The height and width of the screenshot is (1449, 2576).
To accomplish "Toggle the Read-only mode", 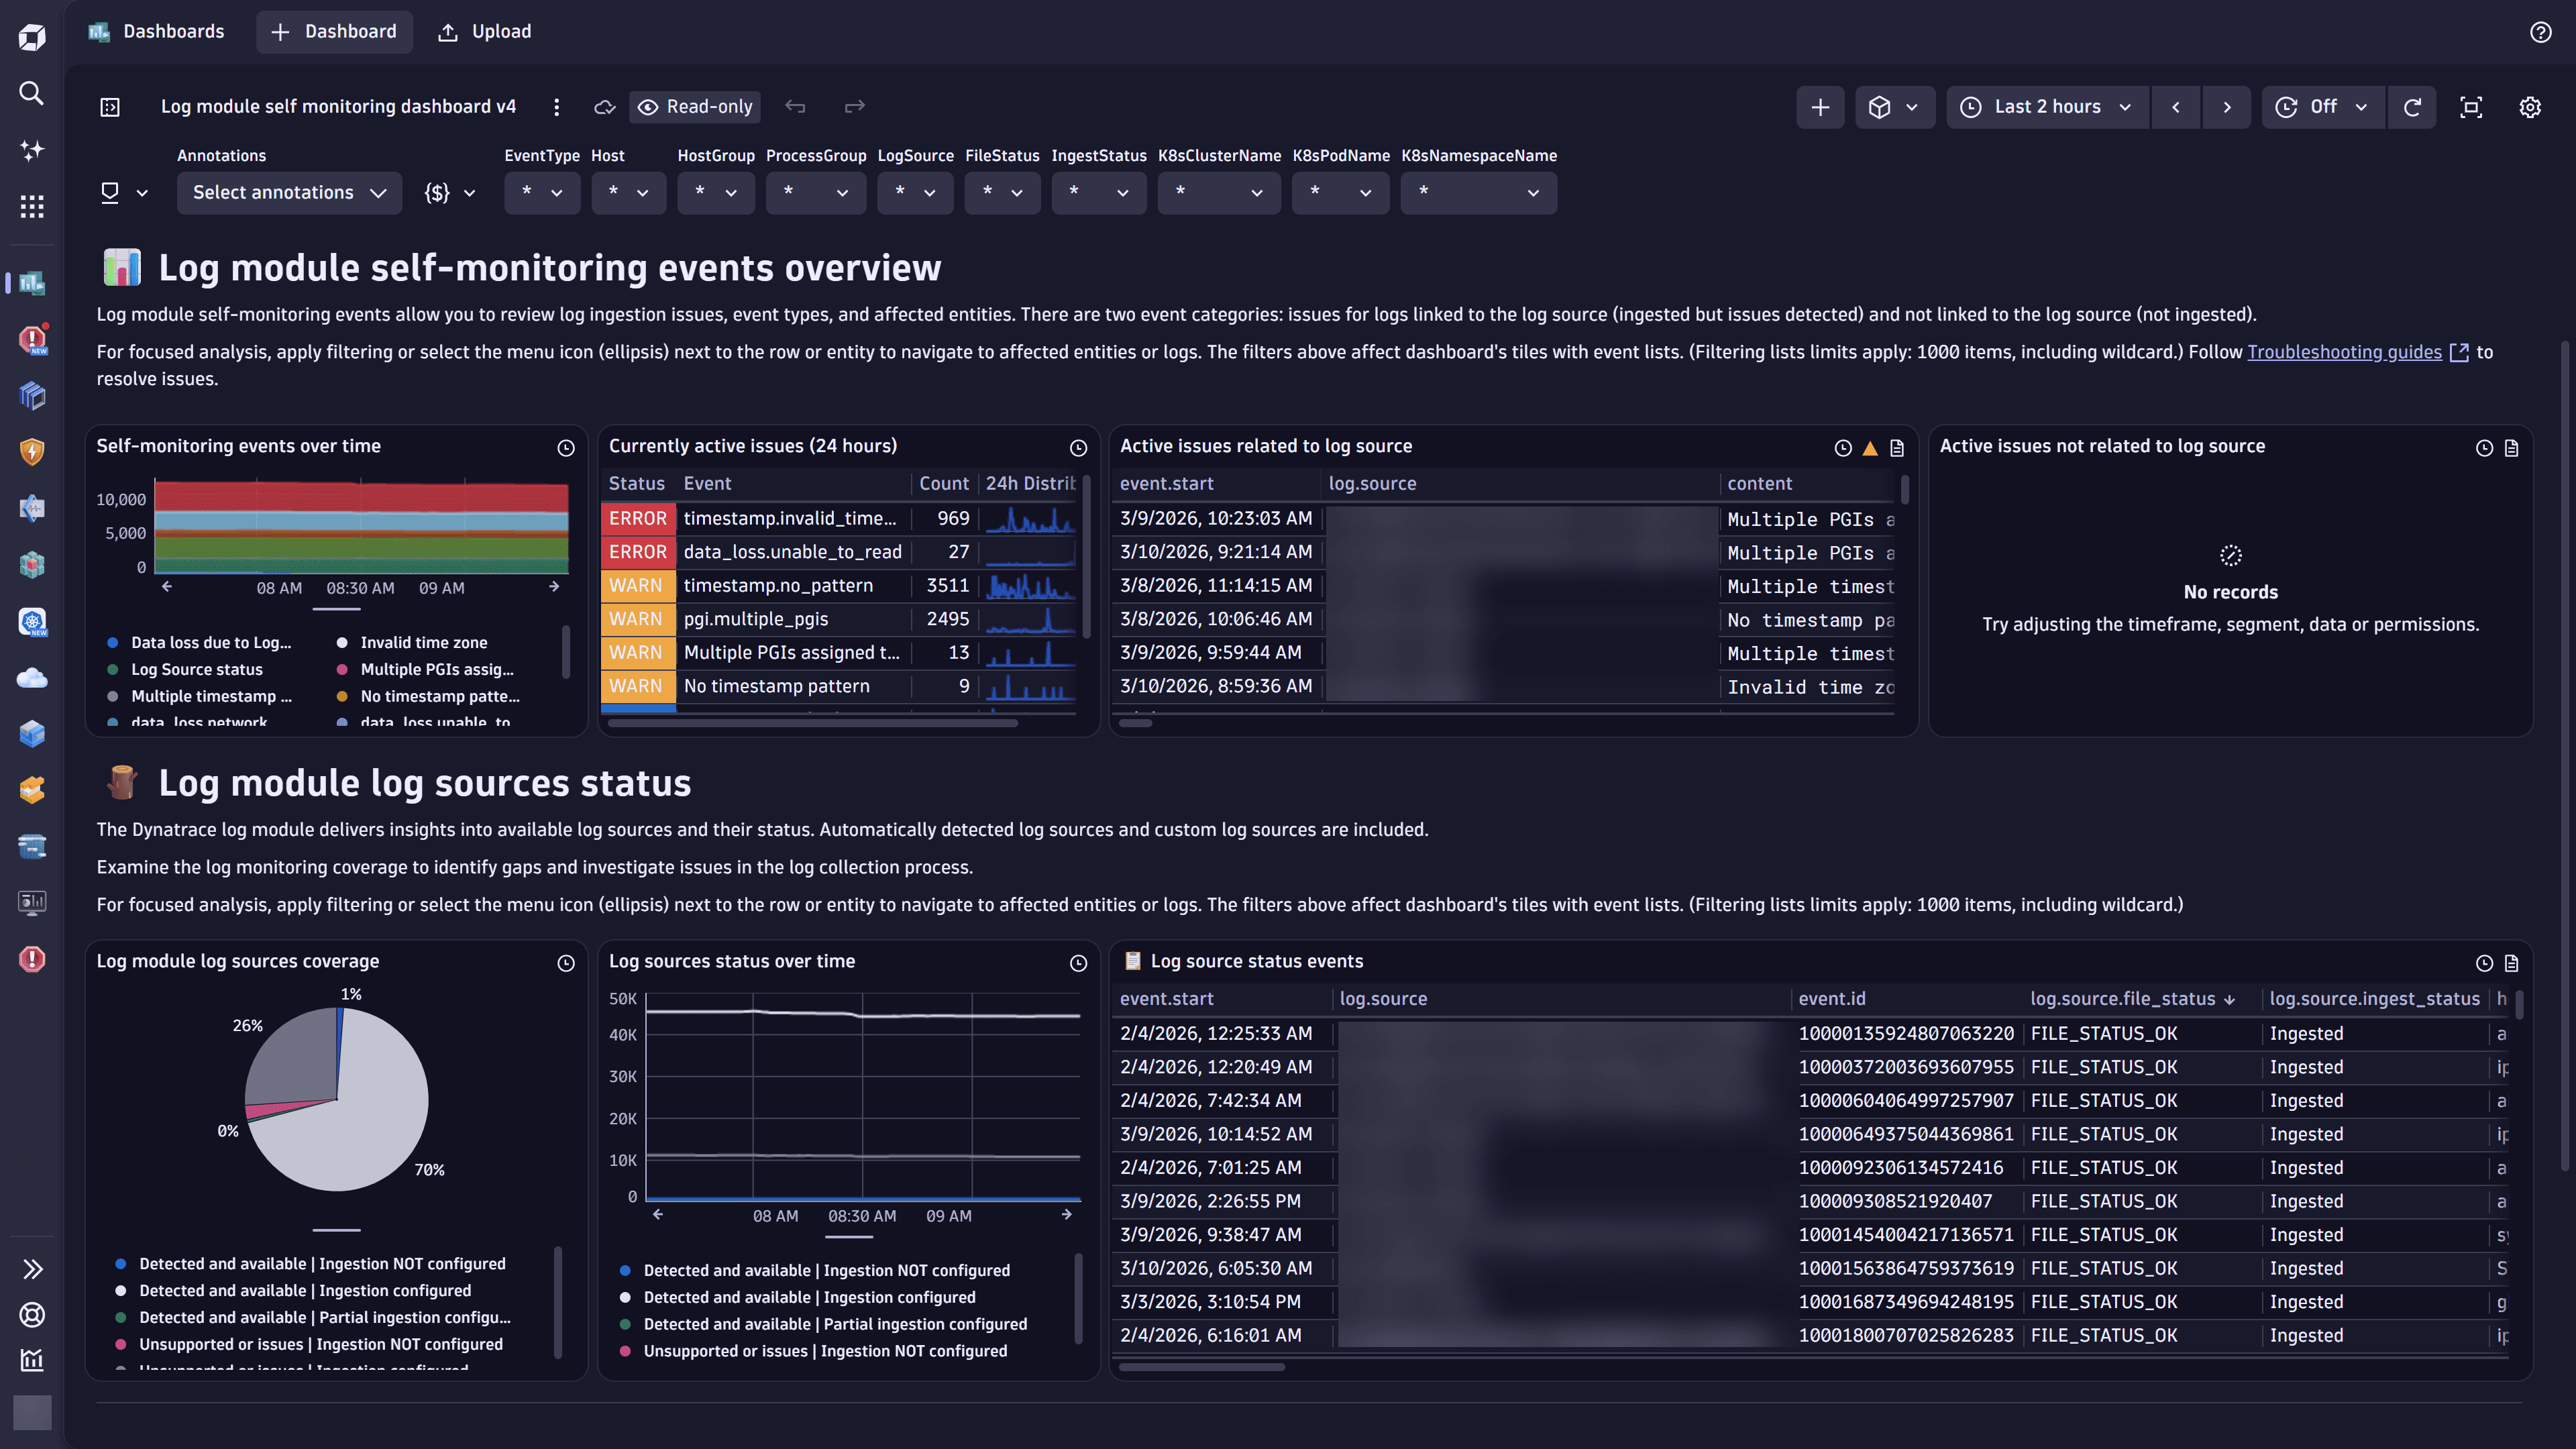I will [694, 107].
